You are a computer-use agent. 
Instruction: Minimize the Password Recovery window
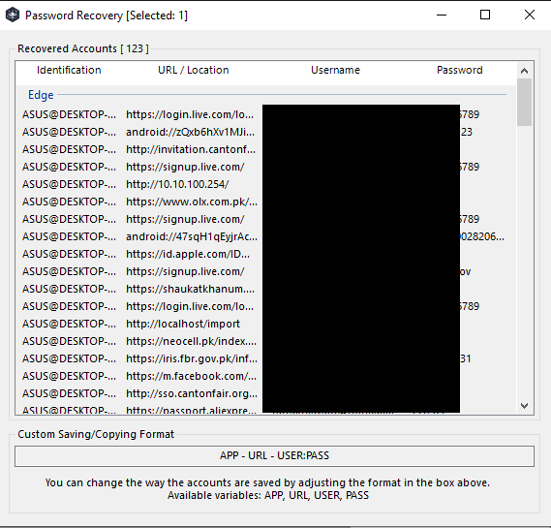pos(442,15)
